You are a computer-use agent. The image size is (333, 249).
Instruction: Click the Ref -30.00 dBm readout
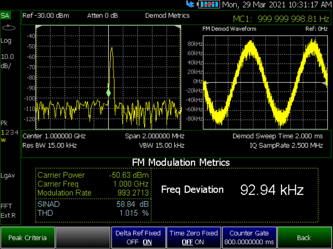coord(46,16)
